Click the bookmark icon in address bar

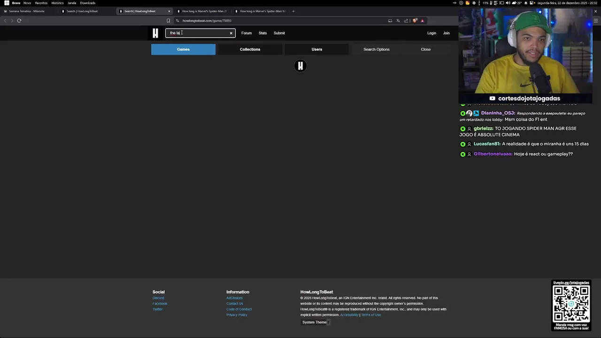[x=168, y=21]
